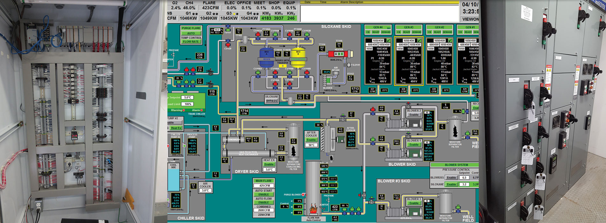Click the Purge Flare AUTO button

(191, 33)
